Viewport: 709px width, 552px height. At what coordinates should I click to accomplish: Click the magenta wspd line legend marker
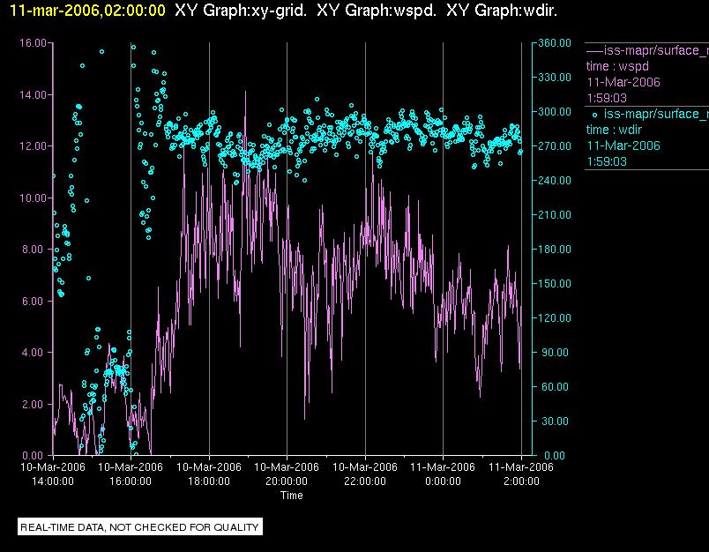593,50
